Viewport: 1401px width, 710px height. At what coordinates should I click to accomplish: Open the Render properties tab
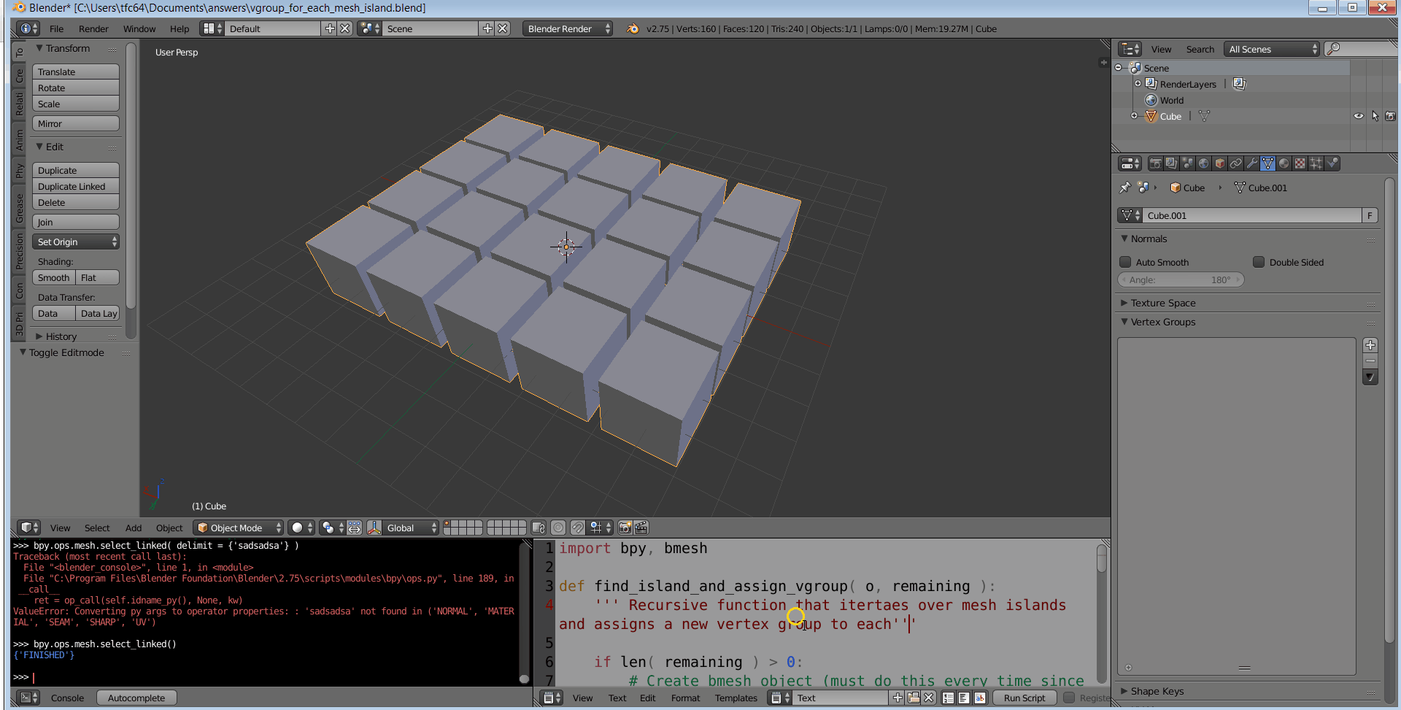click(1156, 163)
